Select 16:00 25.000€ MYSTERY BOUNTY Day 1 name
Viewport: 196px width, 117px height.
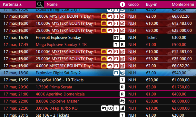pos(66,31)
